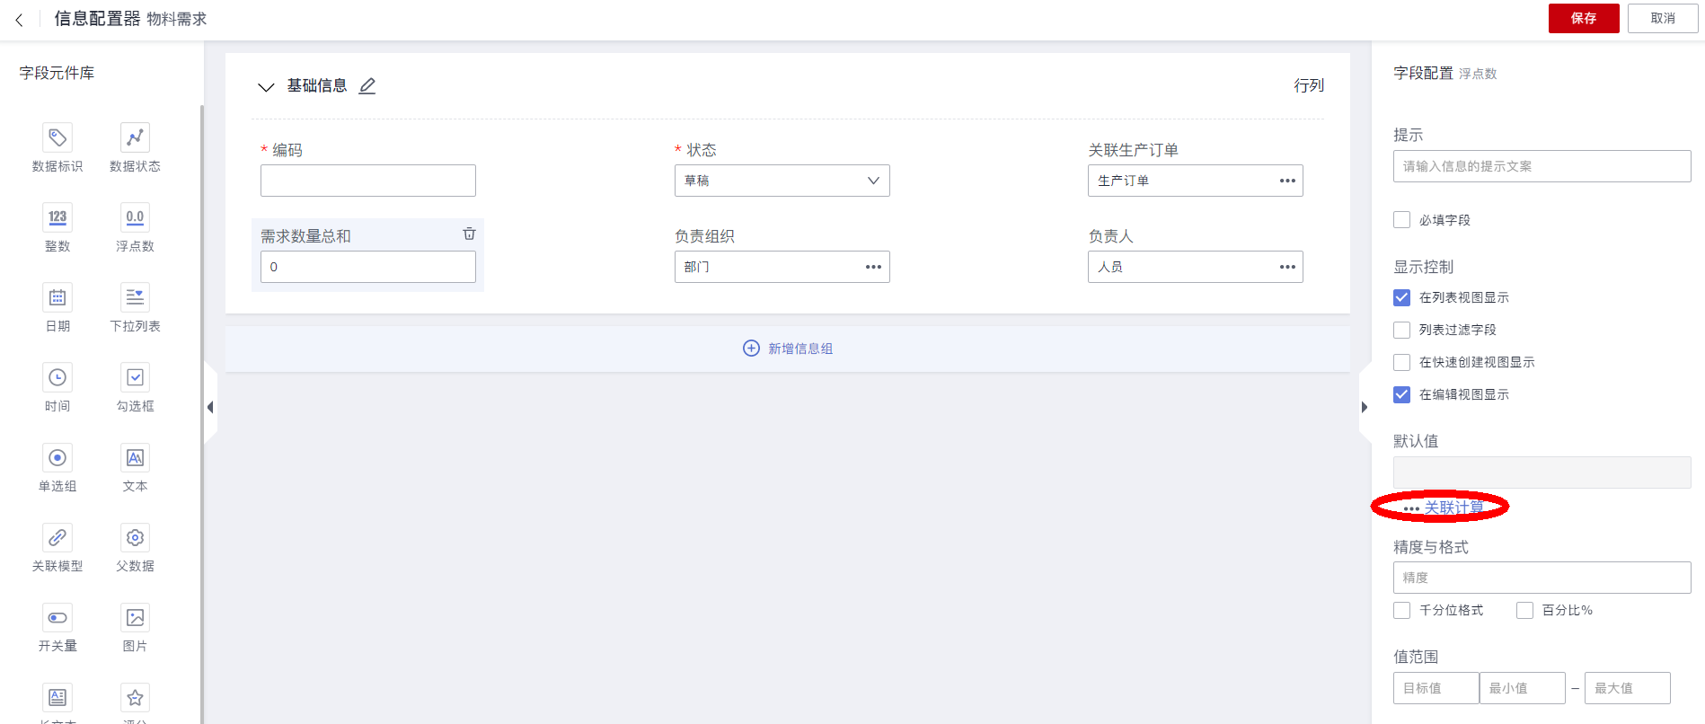Click 新增信息组 to add group
The height and width of the screenshot is (724, 1705).
[788, 349]
